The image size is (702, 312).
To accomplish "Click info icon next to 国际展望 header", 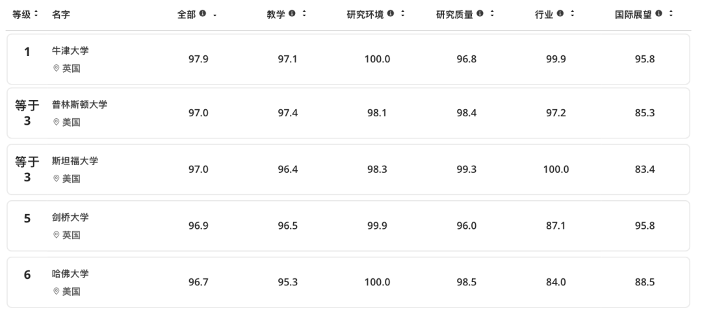I will tap(658, 14).
